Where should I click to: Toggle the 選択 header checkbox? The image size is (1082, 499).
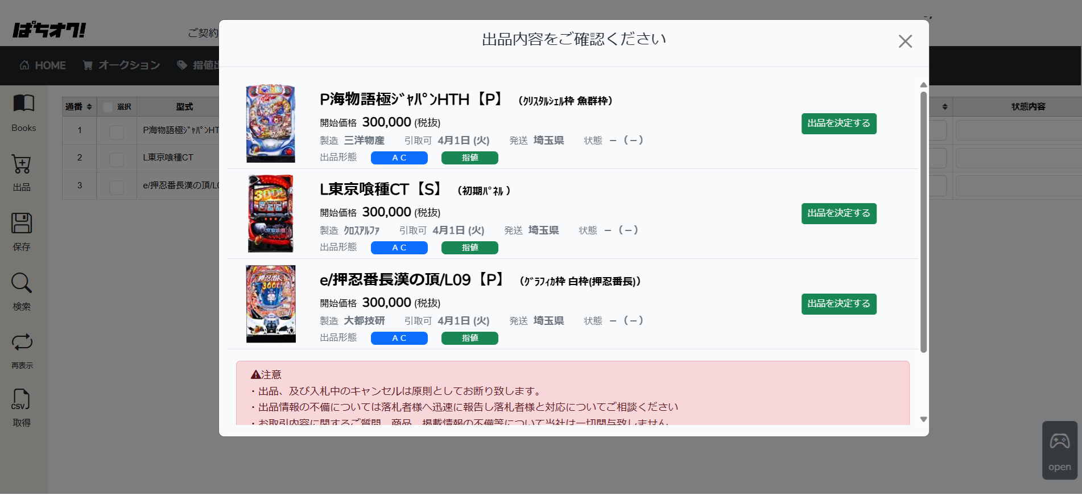coord(108,107)
